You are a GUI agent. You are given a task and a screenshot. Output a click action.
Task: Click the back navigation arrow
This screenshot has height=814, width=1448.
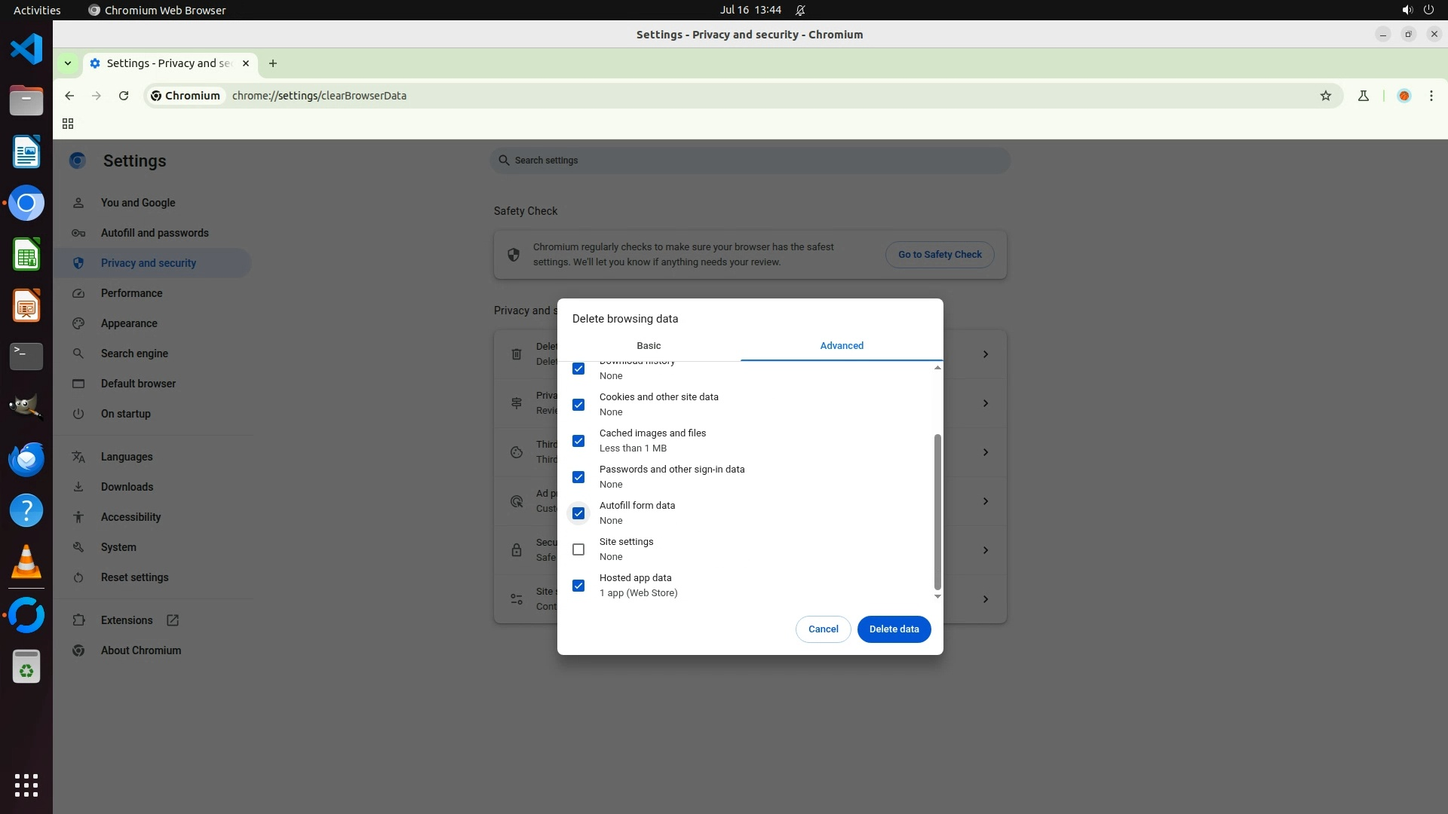(x=69, y=96)
